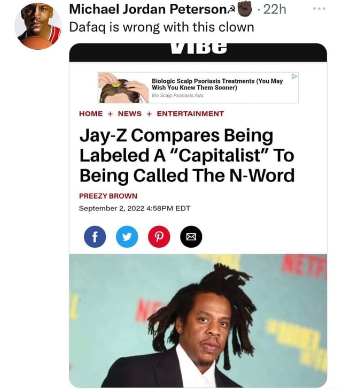This screenshot has height=389, width=342.
Task: Click the Jay-Z article headline
Action: 187,155
